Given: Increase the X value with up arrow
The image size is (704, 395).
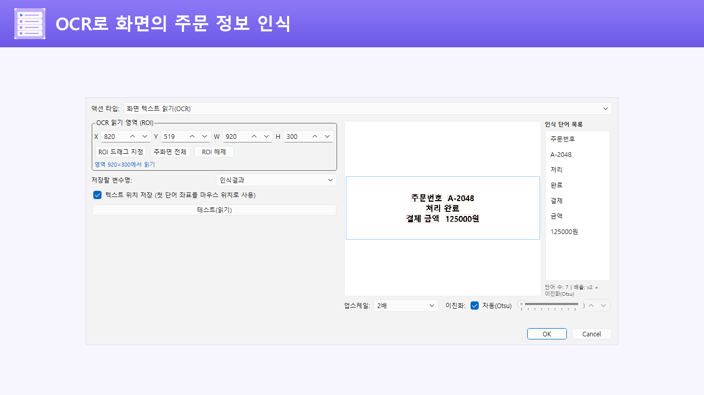Looking at the screenshot, I should [x=132, y=136].
